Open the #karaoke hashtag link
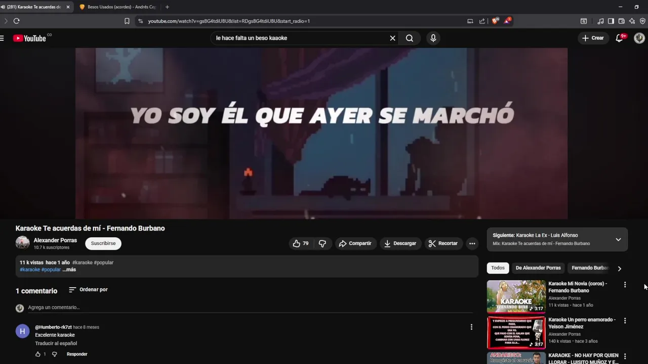648x364 pixels. coord(29,269)
